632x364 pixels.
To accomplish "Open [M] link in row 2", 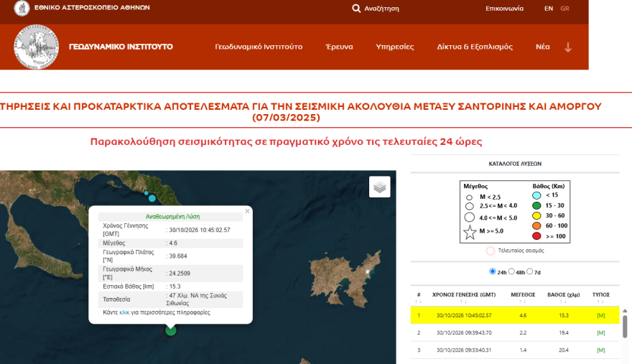I will [x=600, y=332].
